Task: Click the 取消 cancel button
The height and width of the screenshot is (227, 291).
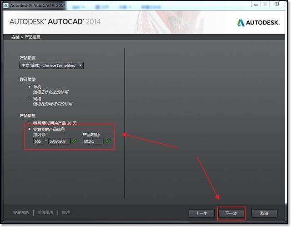Action: pos(264,213)
